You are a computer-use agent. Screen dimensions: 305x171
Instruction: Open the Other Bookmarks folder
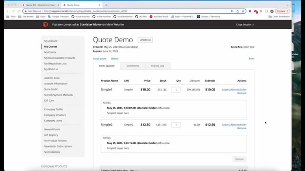tap(279, 17)
